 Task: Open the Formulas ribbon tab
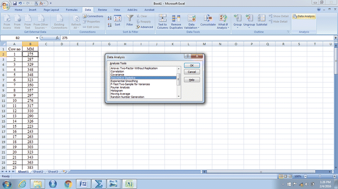click(72, 10)
